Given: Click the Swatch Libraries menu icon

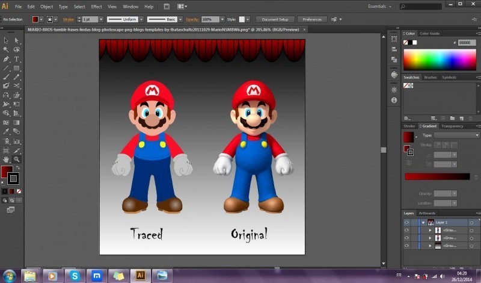Looking at the screenshot, I should pyautogui.click(x=407, y=118).
